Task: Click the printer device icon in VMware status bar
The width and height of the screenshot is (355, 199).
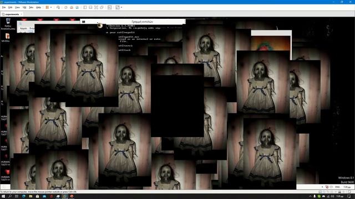Action: point(339,192)
